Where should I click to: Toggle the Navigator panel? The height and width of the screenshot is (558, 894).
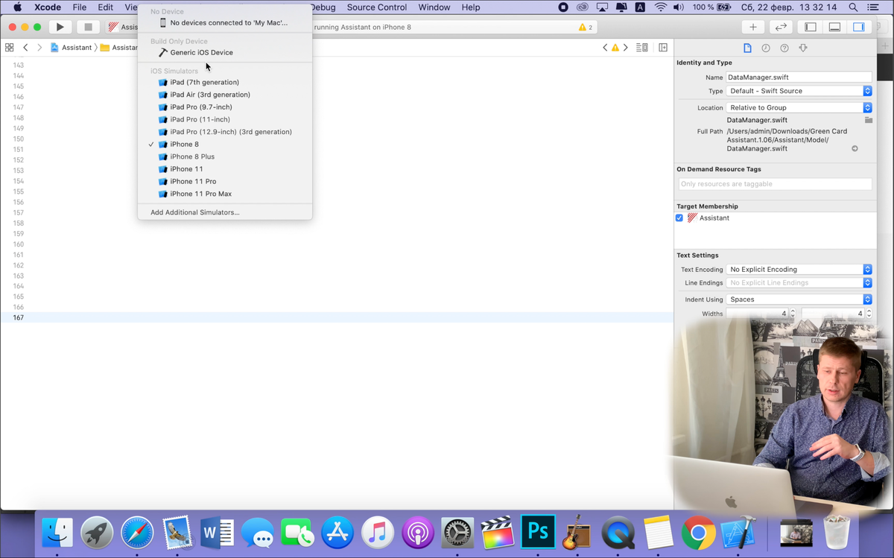(x=811, y=27)
